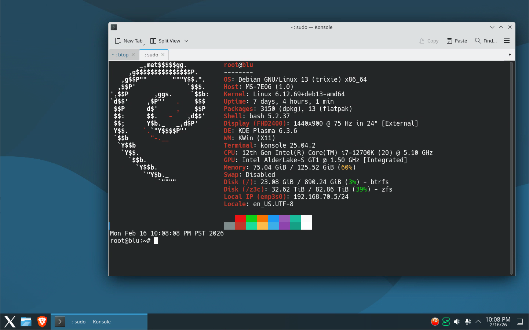The height and width of the screenshot is (330, 529).
Task: Click the Konsole title bar's up-chevron button
Action: click(x=501, y=27)
